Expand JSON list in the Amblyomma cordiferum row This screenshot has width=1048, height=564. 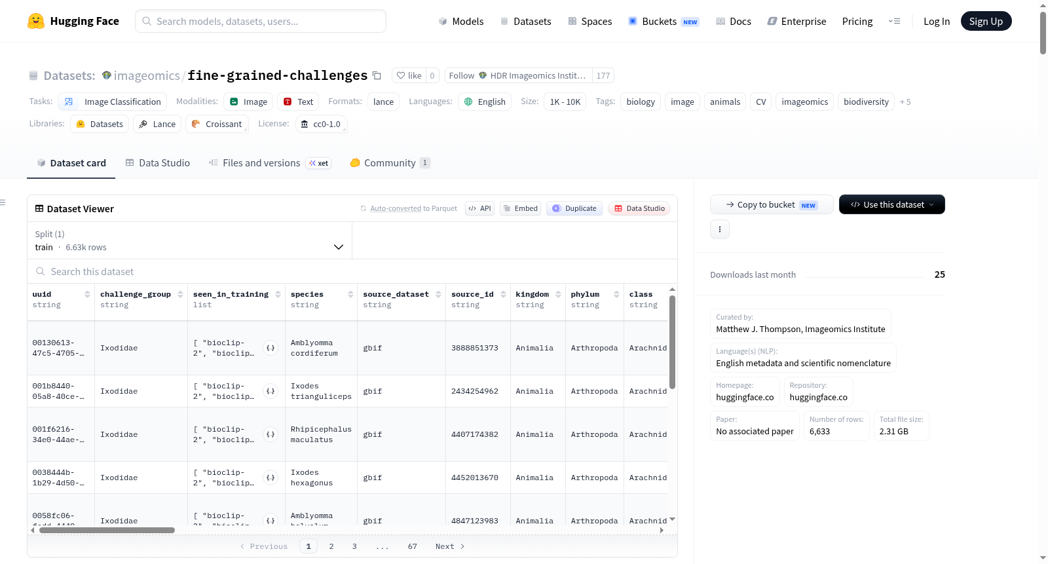(x=271, y=348)
